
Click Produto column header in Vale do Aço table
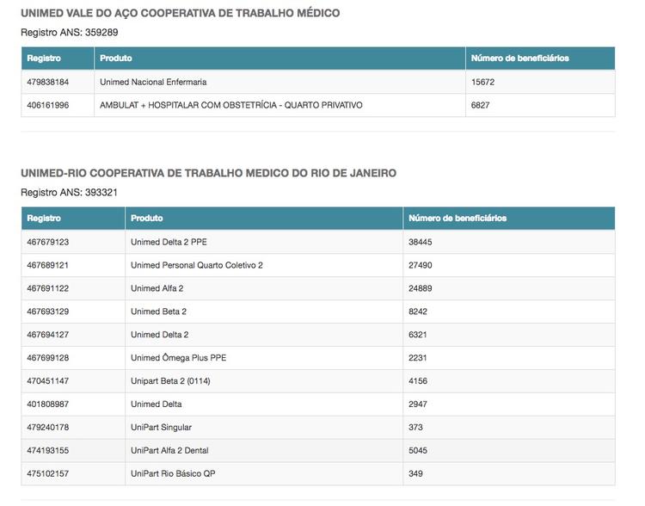[x=116, y=59]
